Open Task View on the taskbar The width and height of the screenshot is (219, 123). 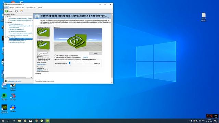tap(14, 121)
